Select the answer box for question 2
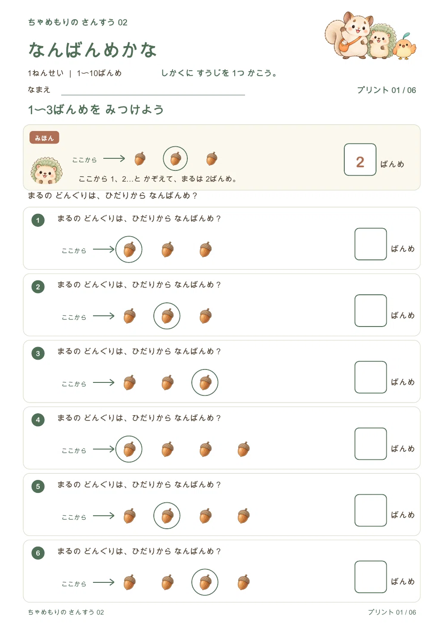Screen dimensions: 444x628 [371, 310]
